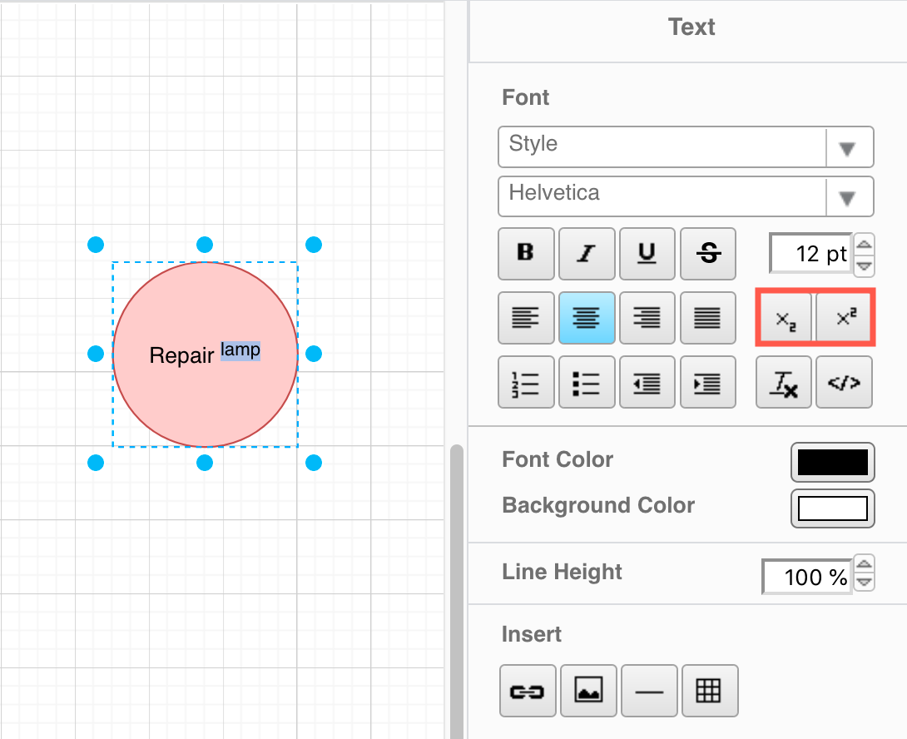Insert a table from Insert section

708,691
